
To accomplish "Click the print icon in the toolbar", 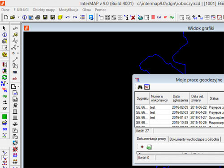I will [x=38, y=18].
